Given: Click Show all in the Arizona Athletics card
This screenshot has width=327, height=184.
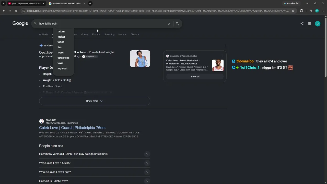Looking at the screenshot, I should (195, 76).
